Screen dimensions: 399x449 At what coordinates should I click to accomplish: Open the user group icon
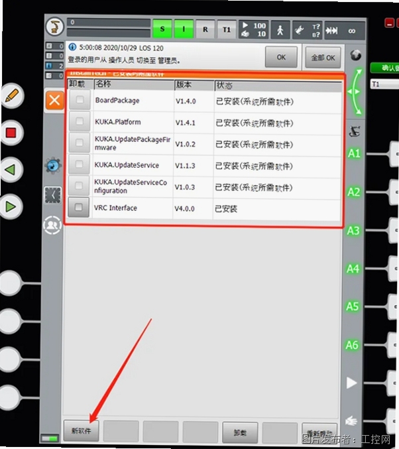52,225
